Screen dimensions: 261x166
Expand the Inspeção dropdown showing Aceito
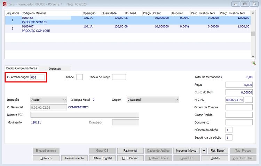[49, 100]
